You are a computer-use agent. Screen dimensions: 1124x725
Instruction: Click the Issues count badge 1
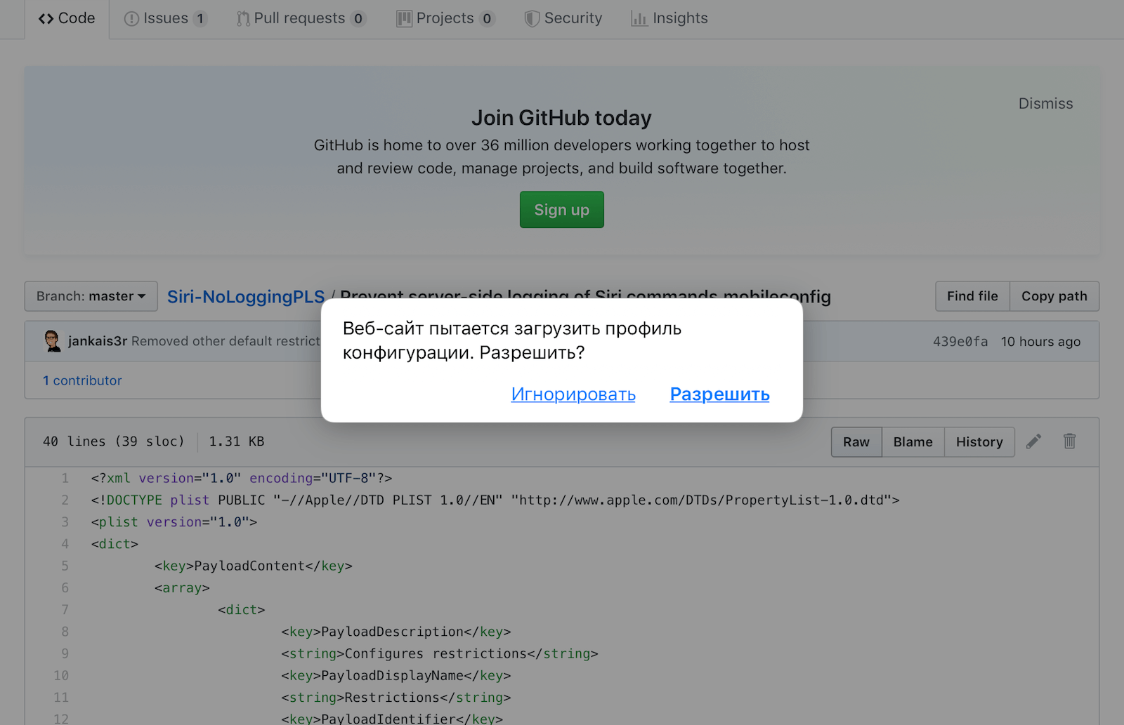(x=200, y=19)
